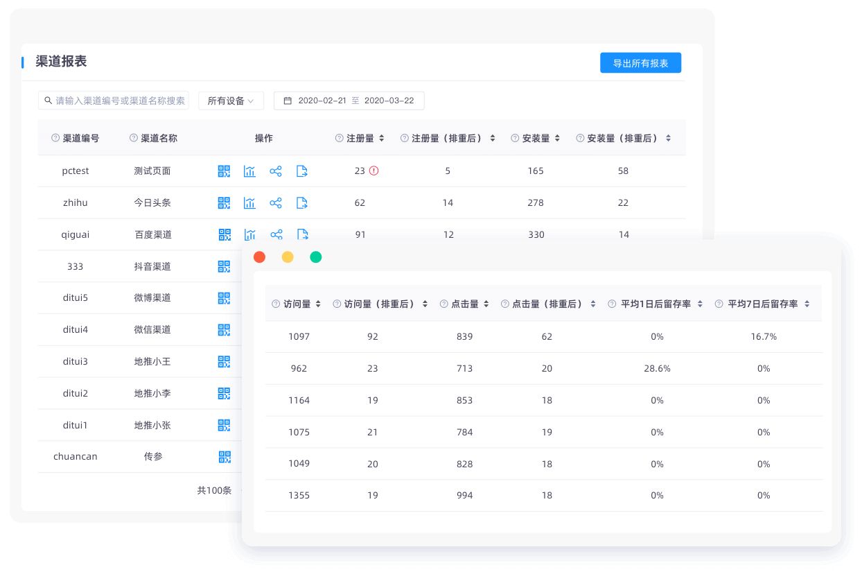The width and height of the screenshot is (862, 581).
Task: Click click count 994
Action: click(x=464, y=495)
